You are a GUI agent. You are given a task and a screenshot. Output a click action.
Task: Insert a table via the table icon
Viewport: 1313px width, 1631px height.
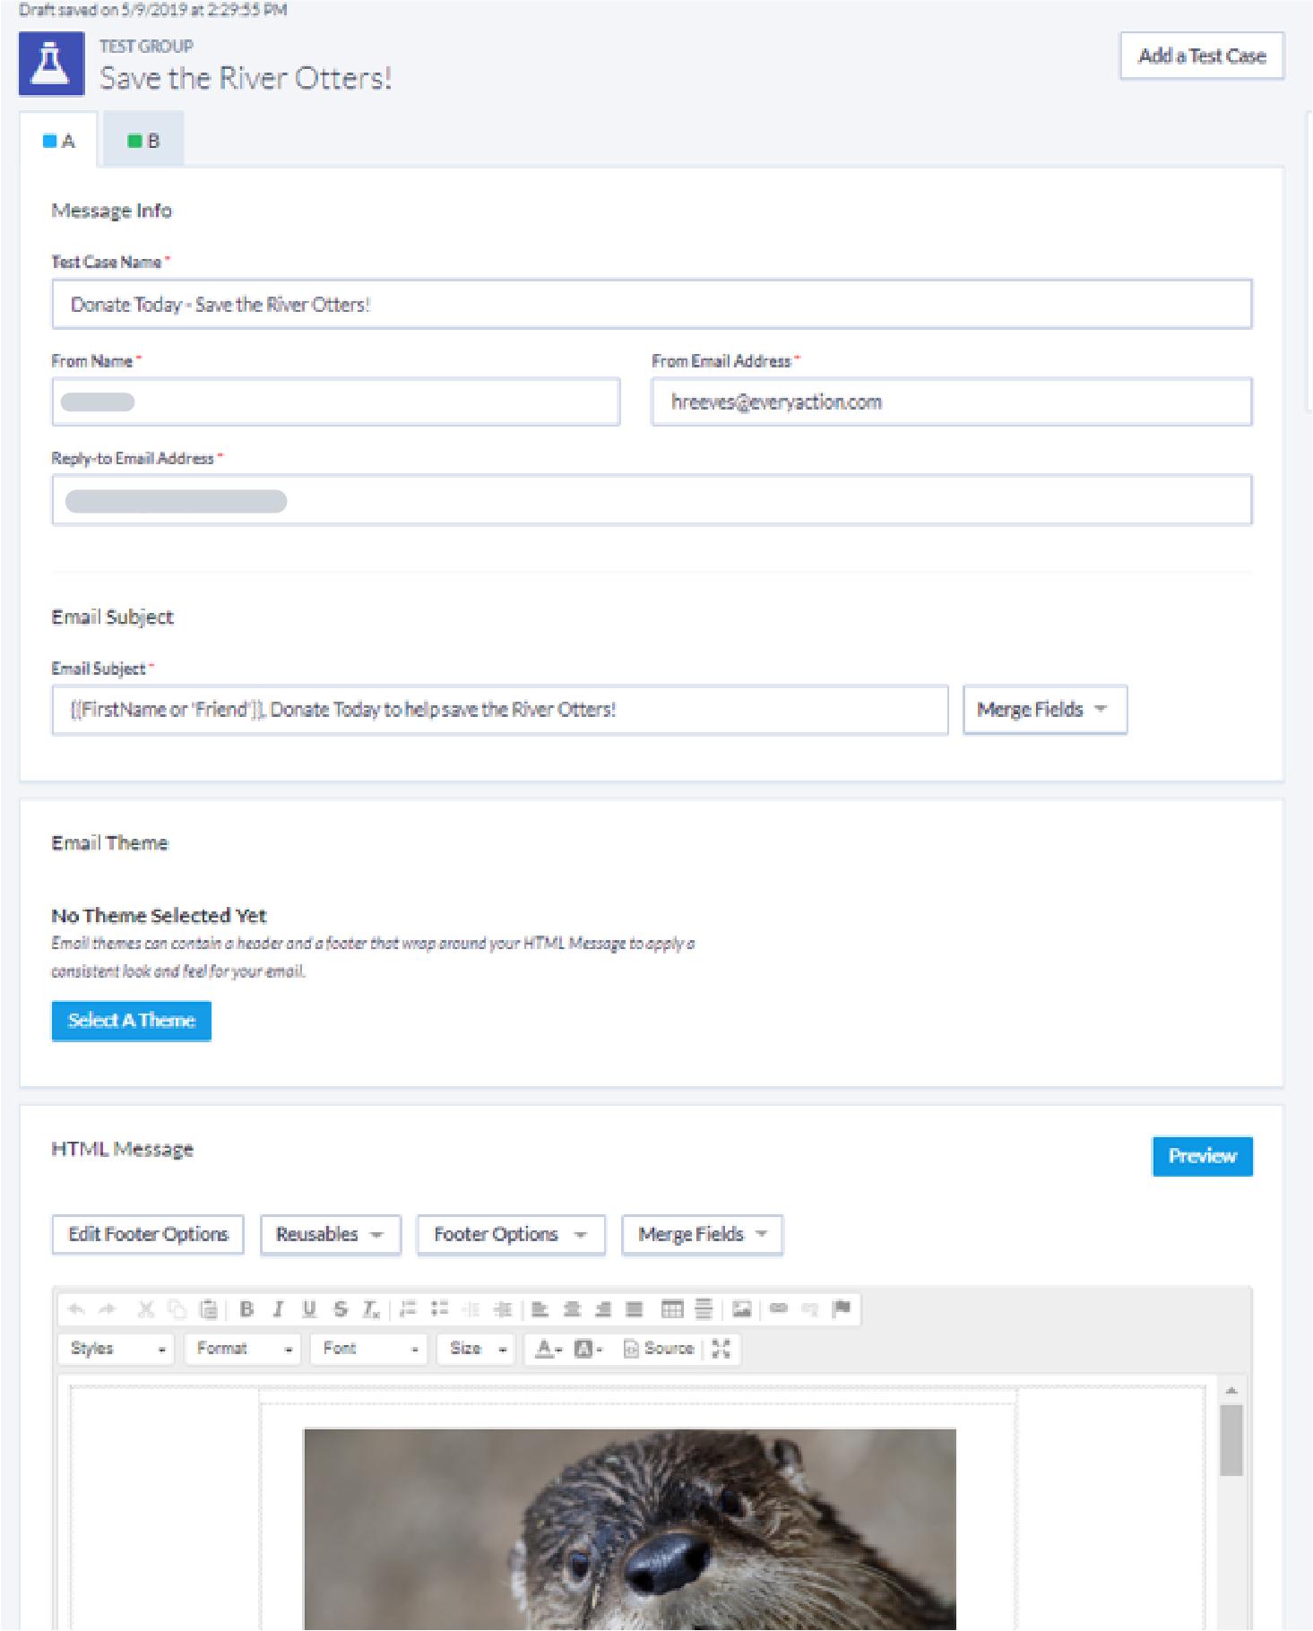672,1309
